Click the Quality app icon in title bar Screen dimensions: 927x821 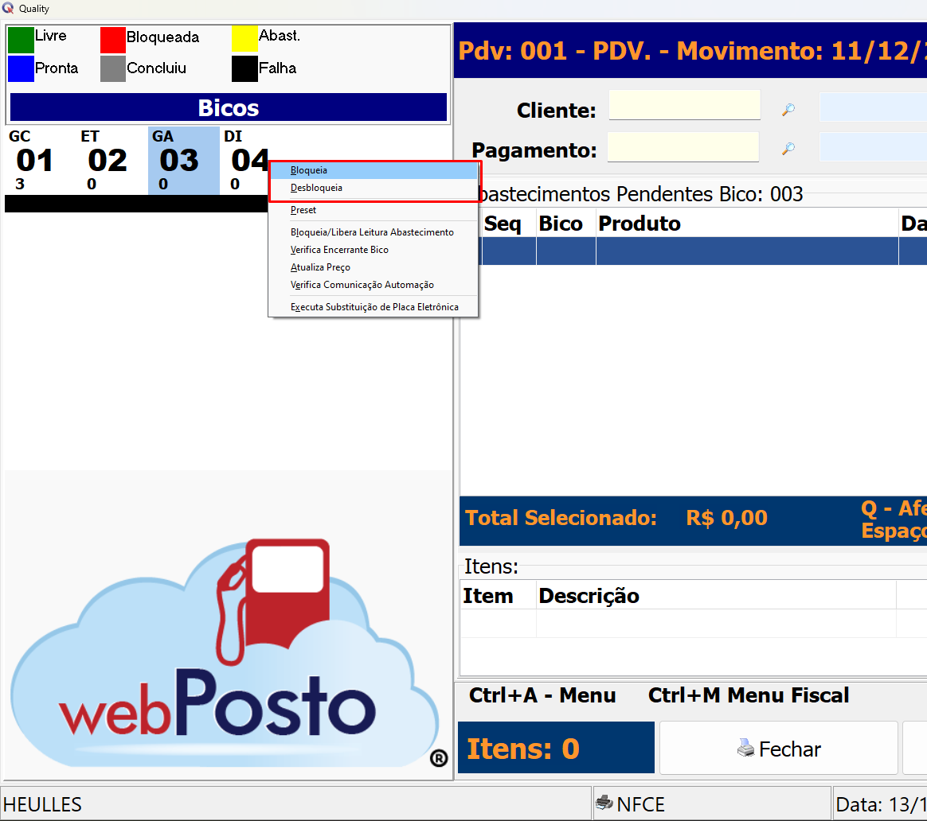pos(8,8)
